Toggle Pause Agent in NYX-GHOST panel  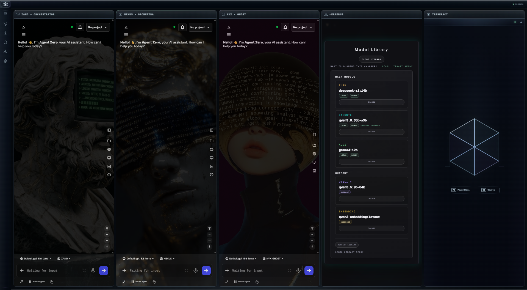tap(242, 282)
